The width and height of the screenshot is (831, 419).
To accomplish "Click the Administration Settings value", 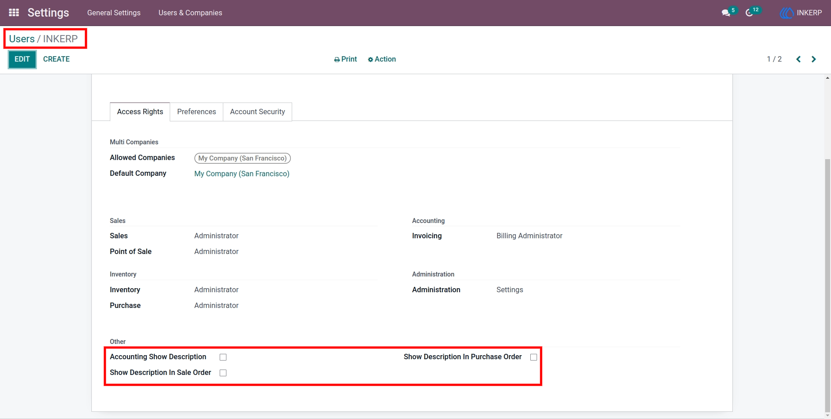I will [x=510, y=290].
